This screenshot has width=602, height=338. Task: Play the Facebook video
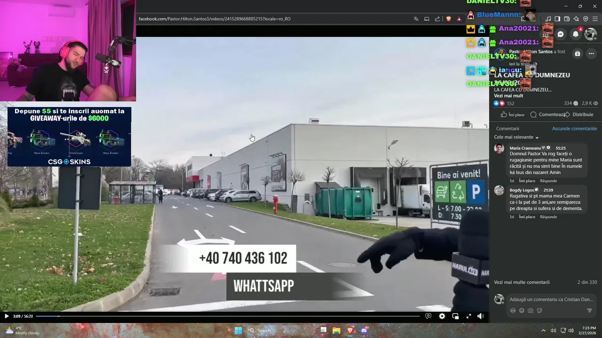(7, 316)
